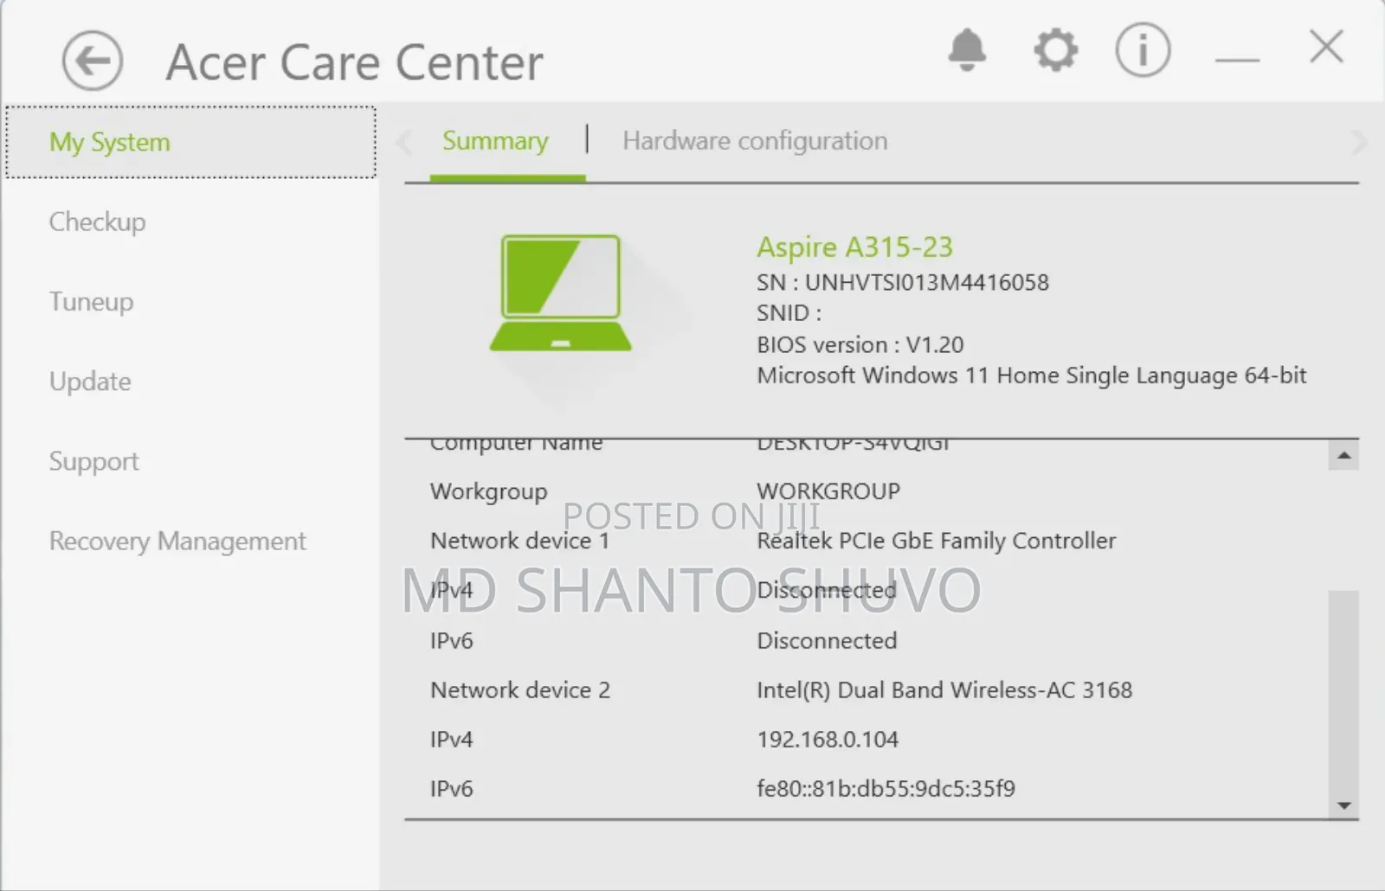The height and width of the screenshot is (891, 1385).
Task: Click the Workgroup label
Action: 488,492
